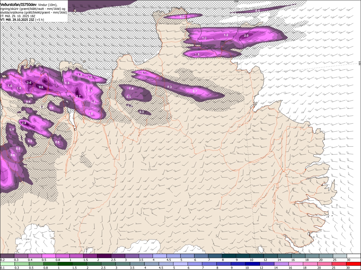Click the 'IT: Mið. 29. 10. 2025 18Z' line
The image size is (361, 270).
(18, 16)
